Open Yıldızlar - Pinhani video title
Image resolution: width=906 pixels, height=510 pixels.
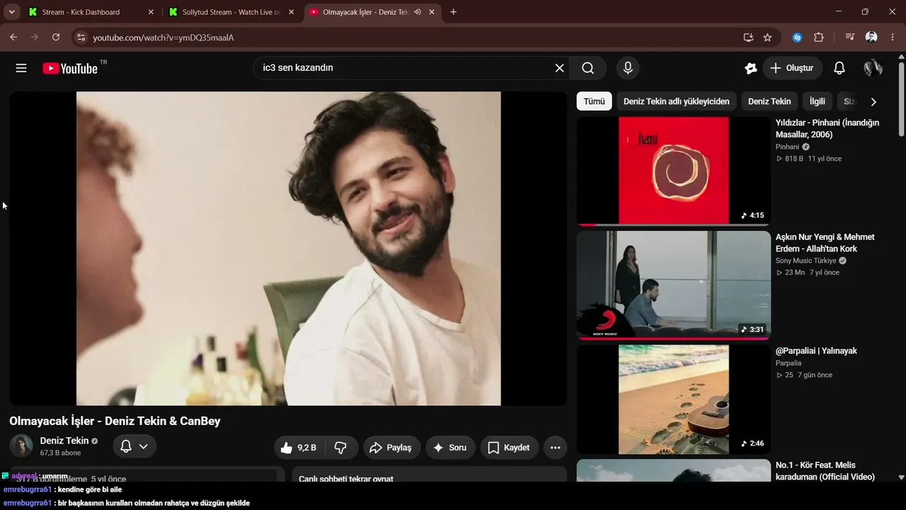point(827,128)
